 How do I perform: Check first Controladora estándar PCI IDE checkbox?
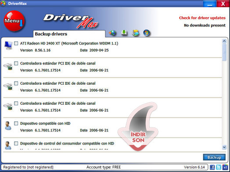point(16,63)
